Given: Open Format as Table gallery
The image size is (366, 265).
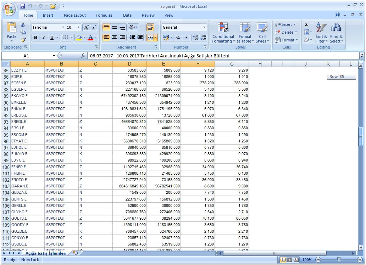Looking at the screenshot, I should tap(245, 33).
